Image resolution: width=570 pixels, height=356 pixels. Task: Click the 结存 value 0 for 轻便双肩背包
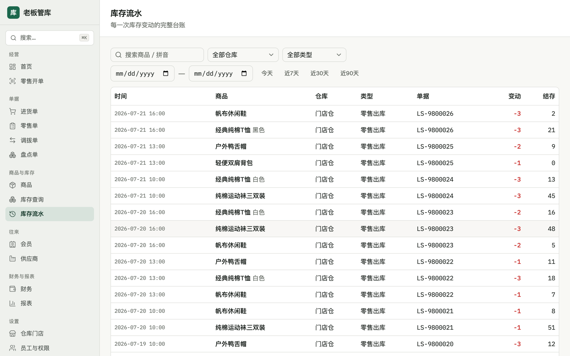coord(553,163)
